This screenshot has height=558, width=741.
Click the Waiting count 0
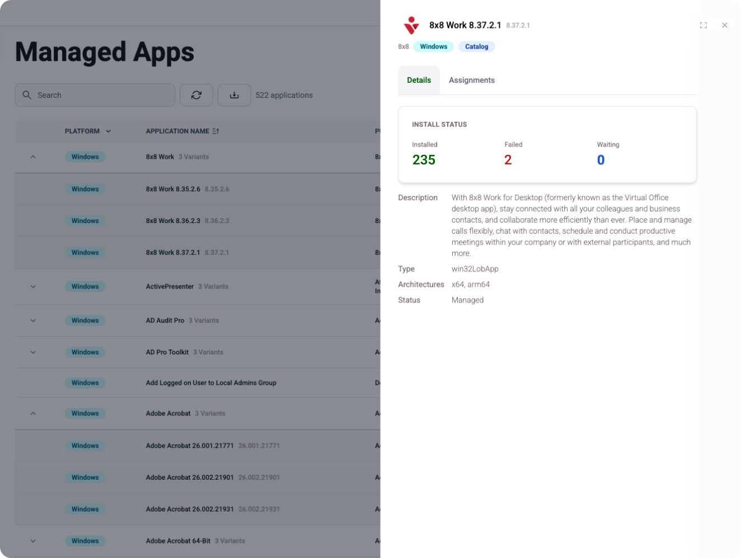click(x=601, y=160)
